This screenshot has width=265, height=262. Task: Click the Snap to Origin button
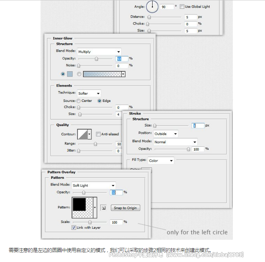[125, 208]
